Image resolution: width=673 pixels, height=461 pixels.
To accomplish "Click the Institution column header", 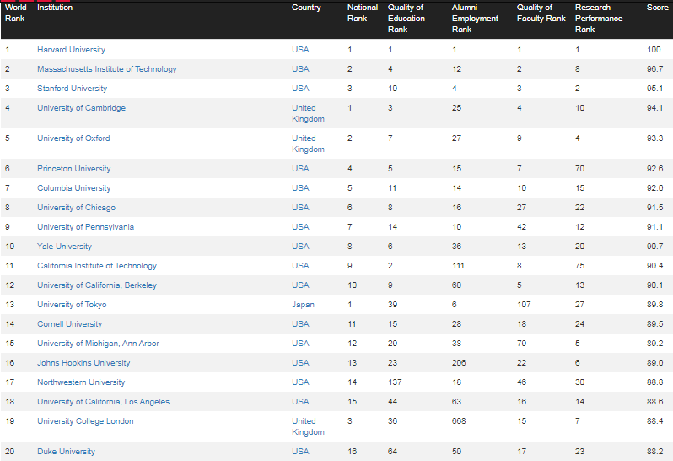I will pos(55,8).
